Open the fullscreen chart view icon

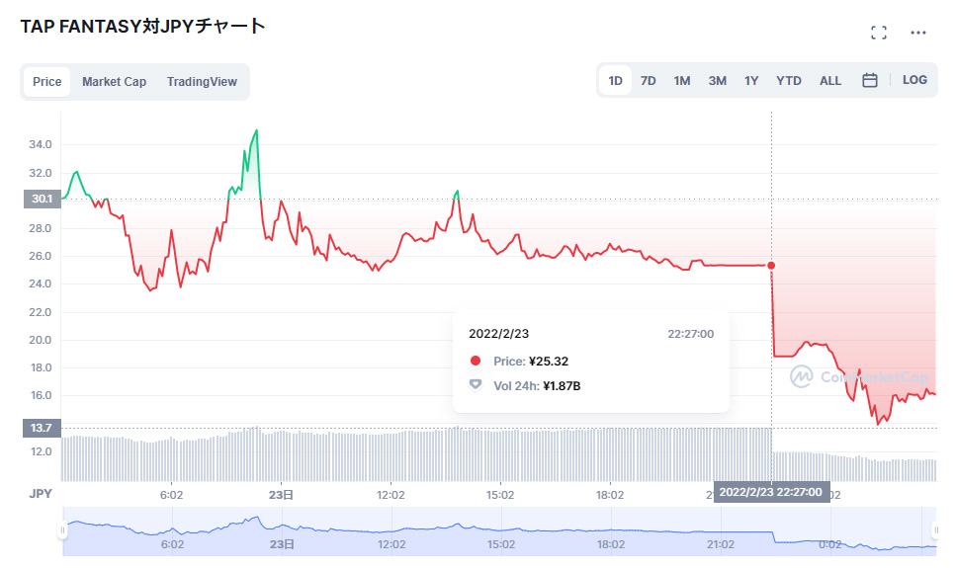[x=879, y=33]
